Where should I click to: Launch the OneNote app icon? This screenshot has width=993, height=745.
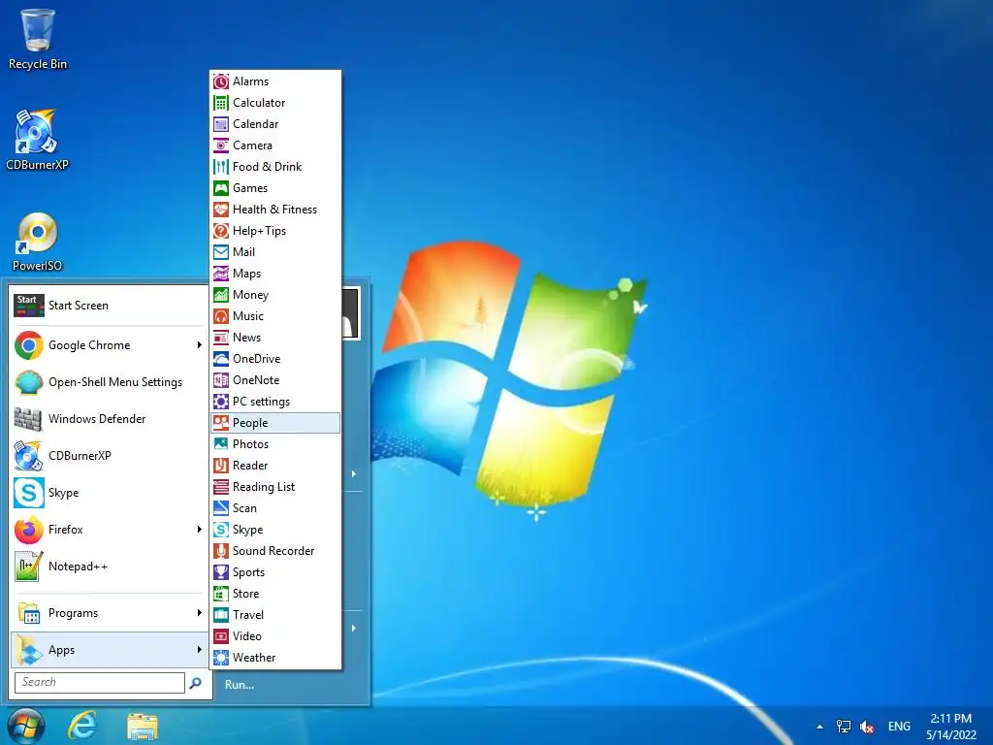click(x=220, y=380)
